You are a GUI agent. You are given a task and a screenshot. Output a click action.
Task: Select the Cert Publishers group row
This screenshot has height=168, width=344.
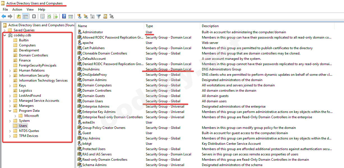click(206, 48)
